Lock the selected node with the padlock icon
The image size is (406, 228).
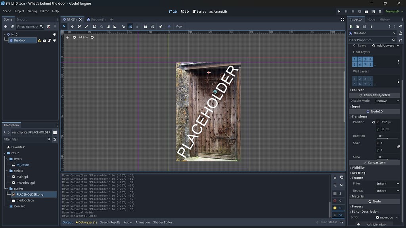pos(146,26)
